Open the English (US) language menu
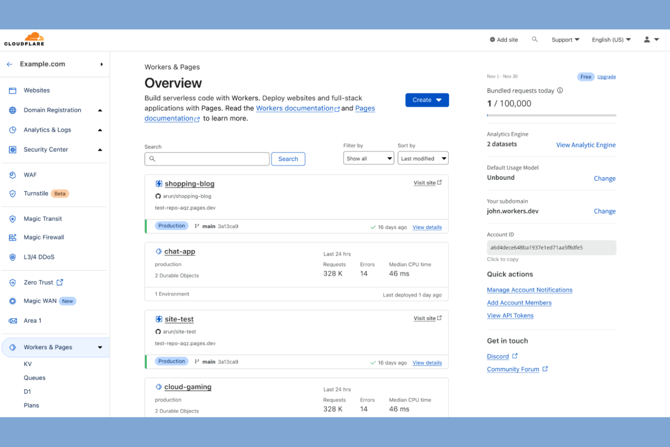The image size is (670, 447). tap(610, 39)
